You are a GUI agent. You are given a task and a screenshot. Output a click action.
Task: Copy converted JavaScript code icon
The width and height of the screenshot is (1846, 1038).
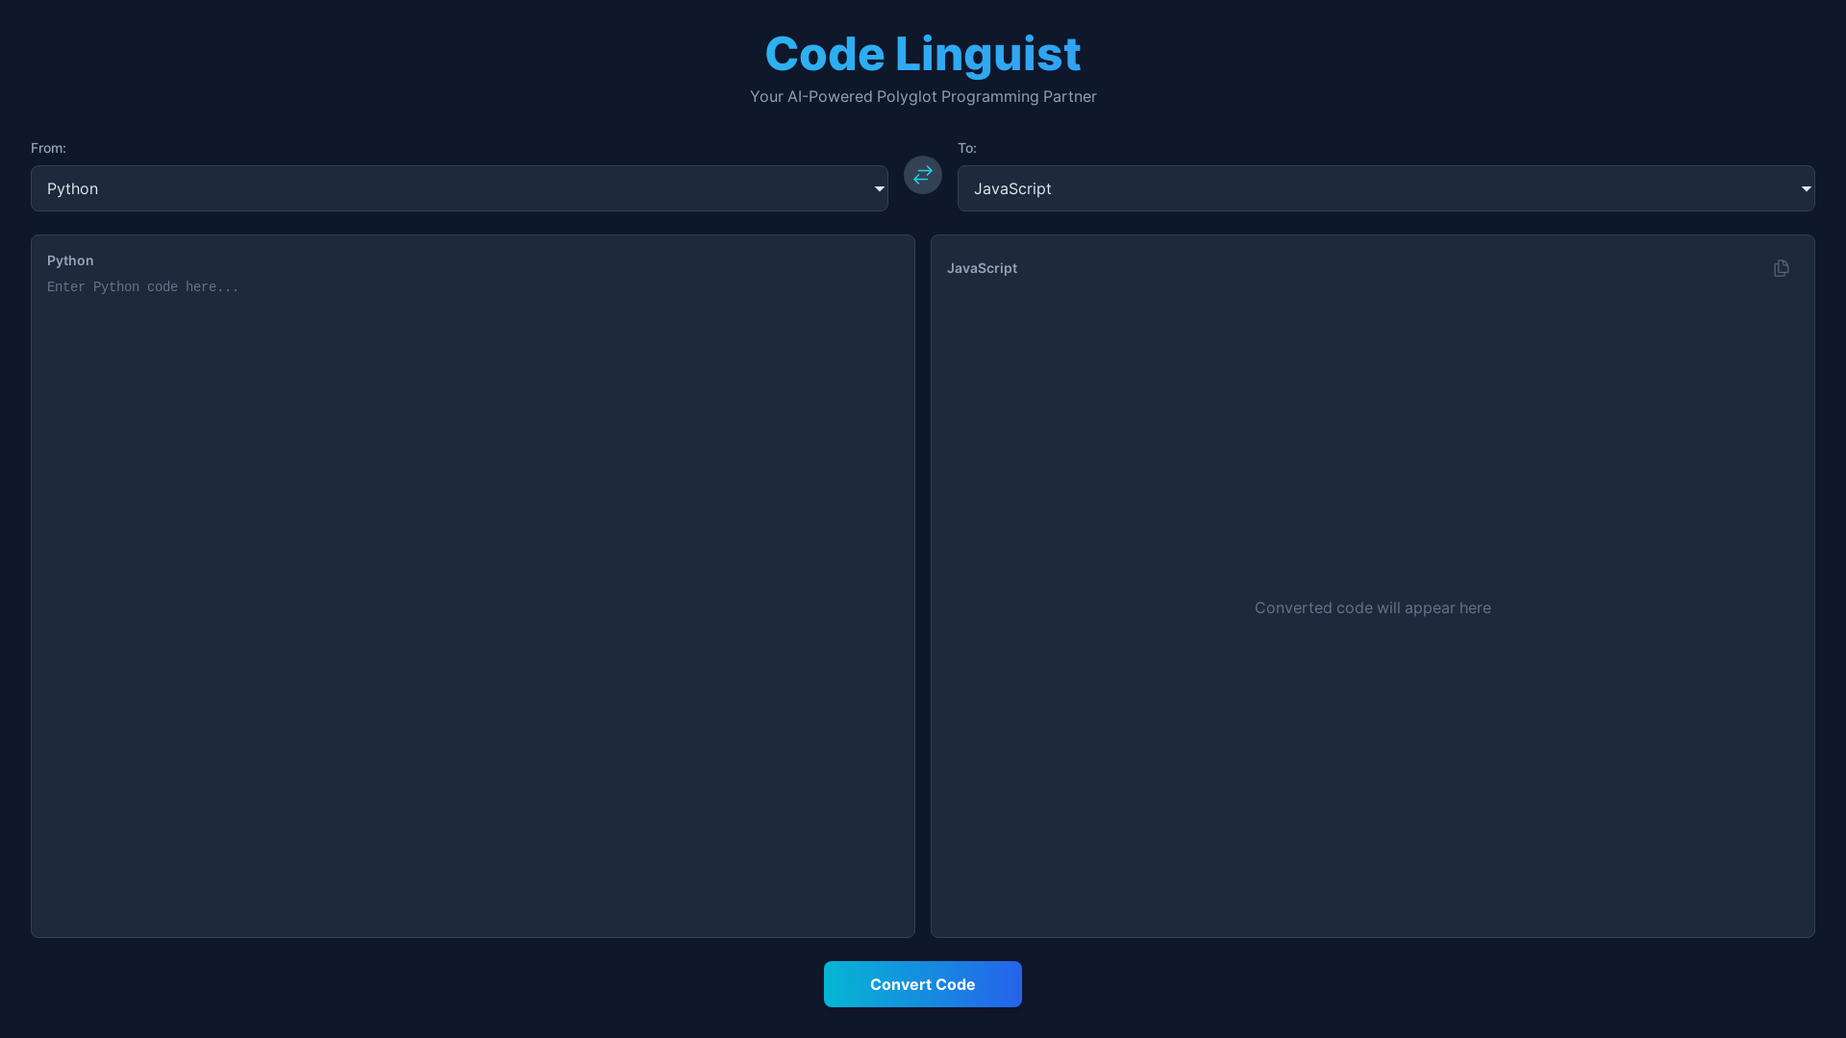click(x=1782, y=268)
